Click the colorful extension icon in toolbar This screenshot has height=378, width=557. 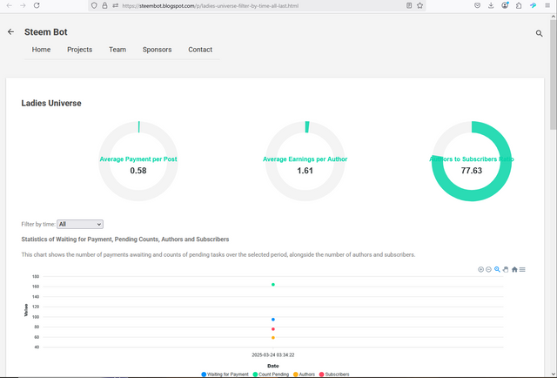pos(533,6)
